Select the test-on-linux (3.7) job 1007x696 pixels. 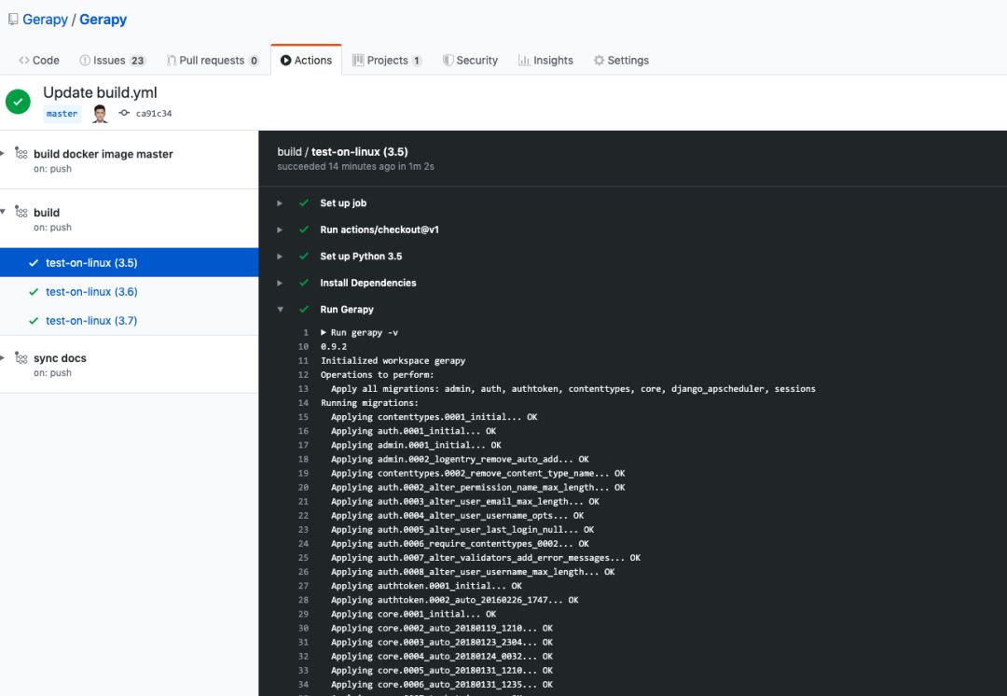(x=93, y=320)
